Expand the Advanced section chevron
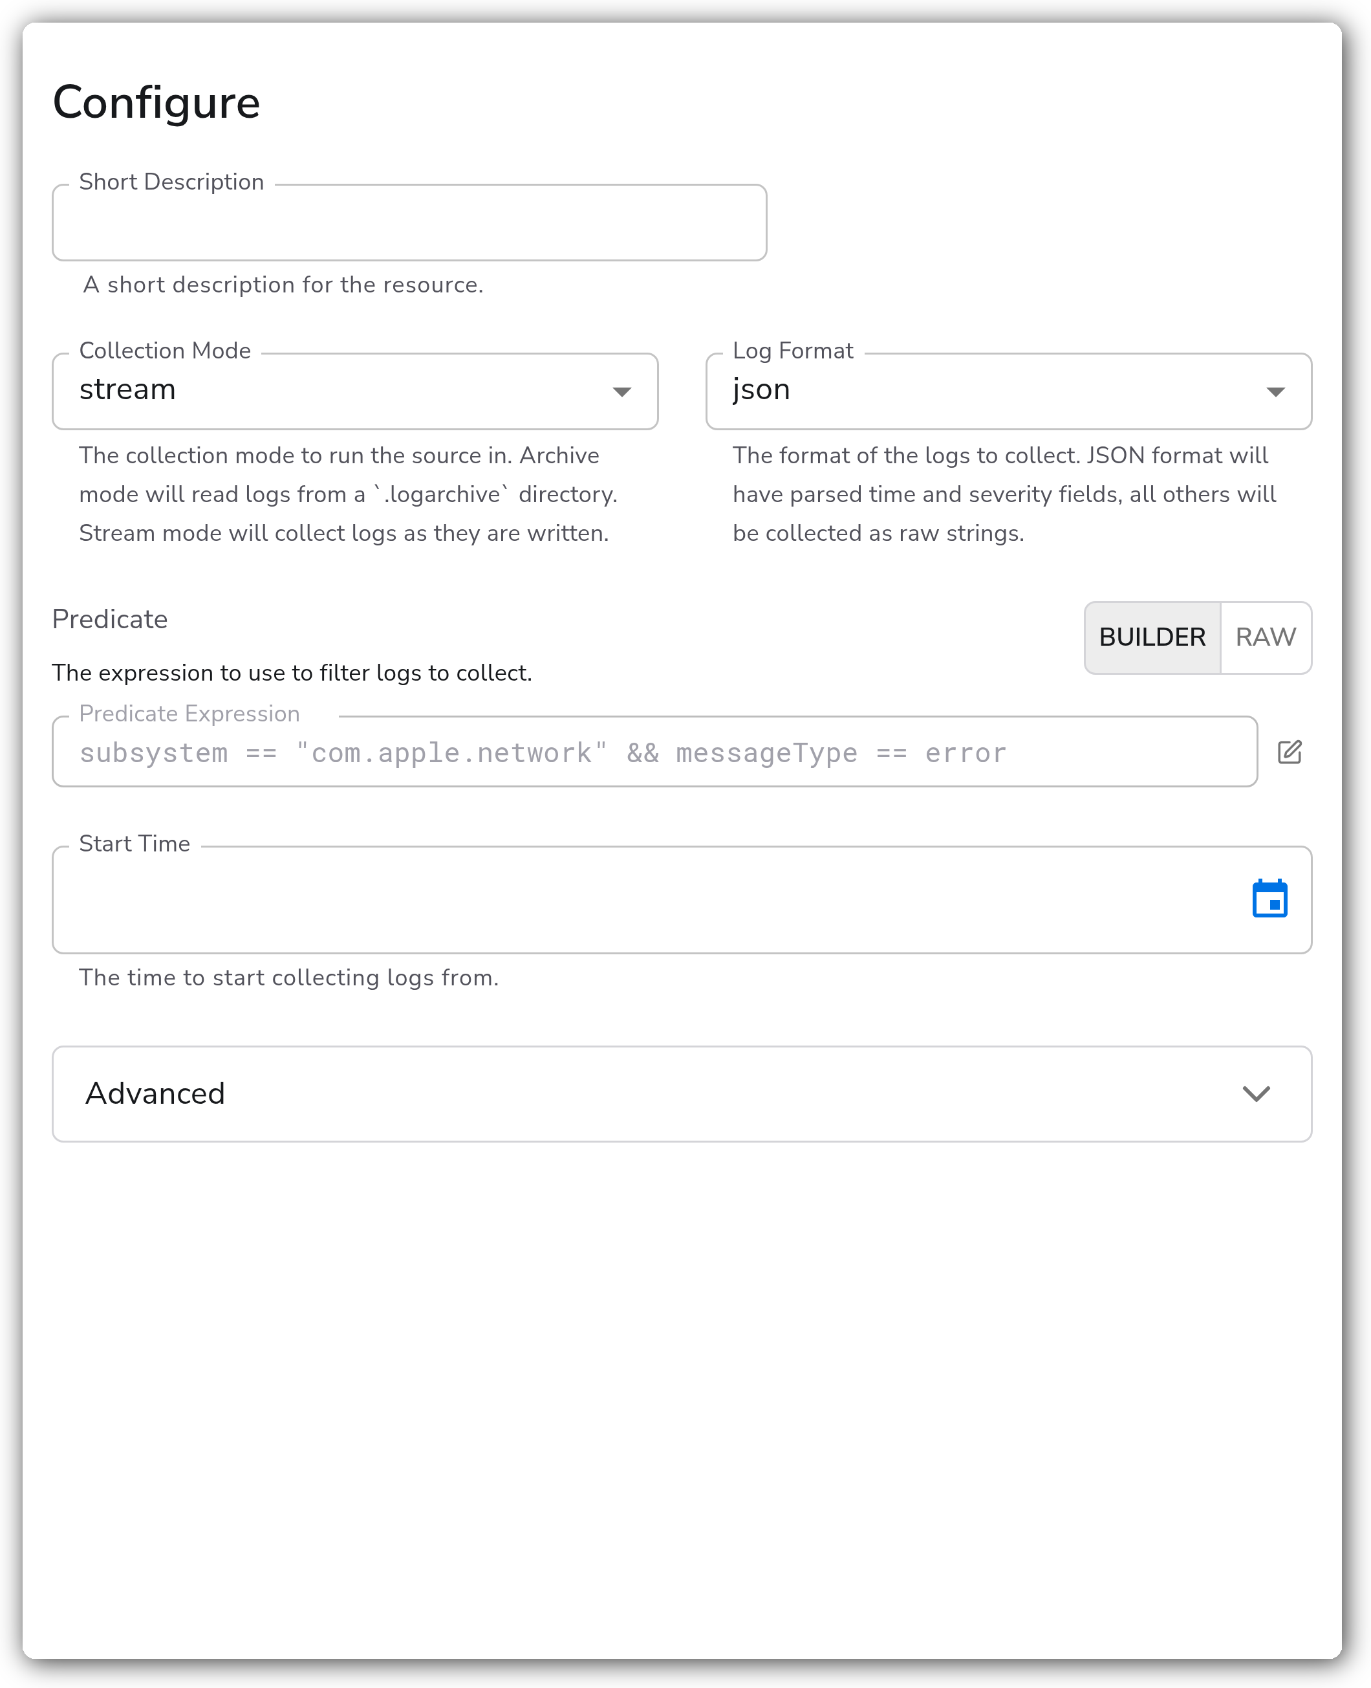The height and width of the screenshot is (1688, 1371). click(x=1256, y=1093)
